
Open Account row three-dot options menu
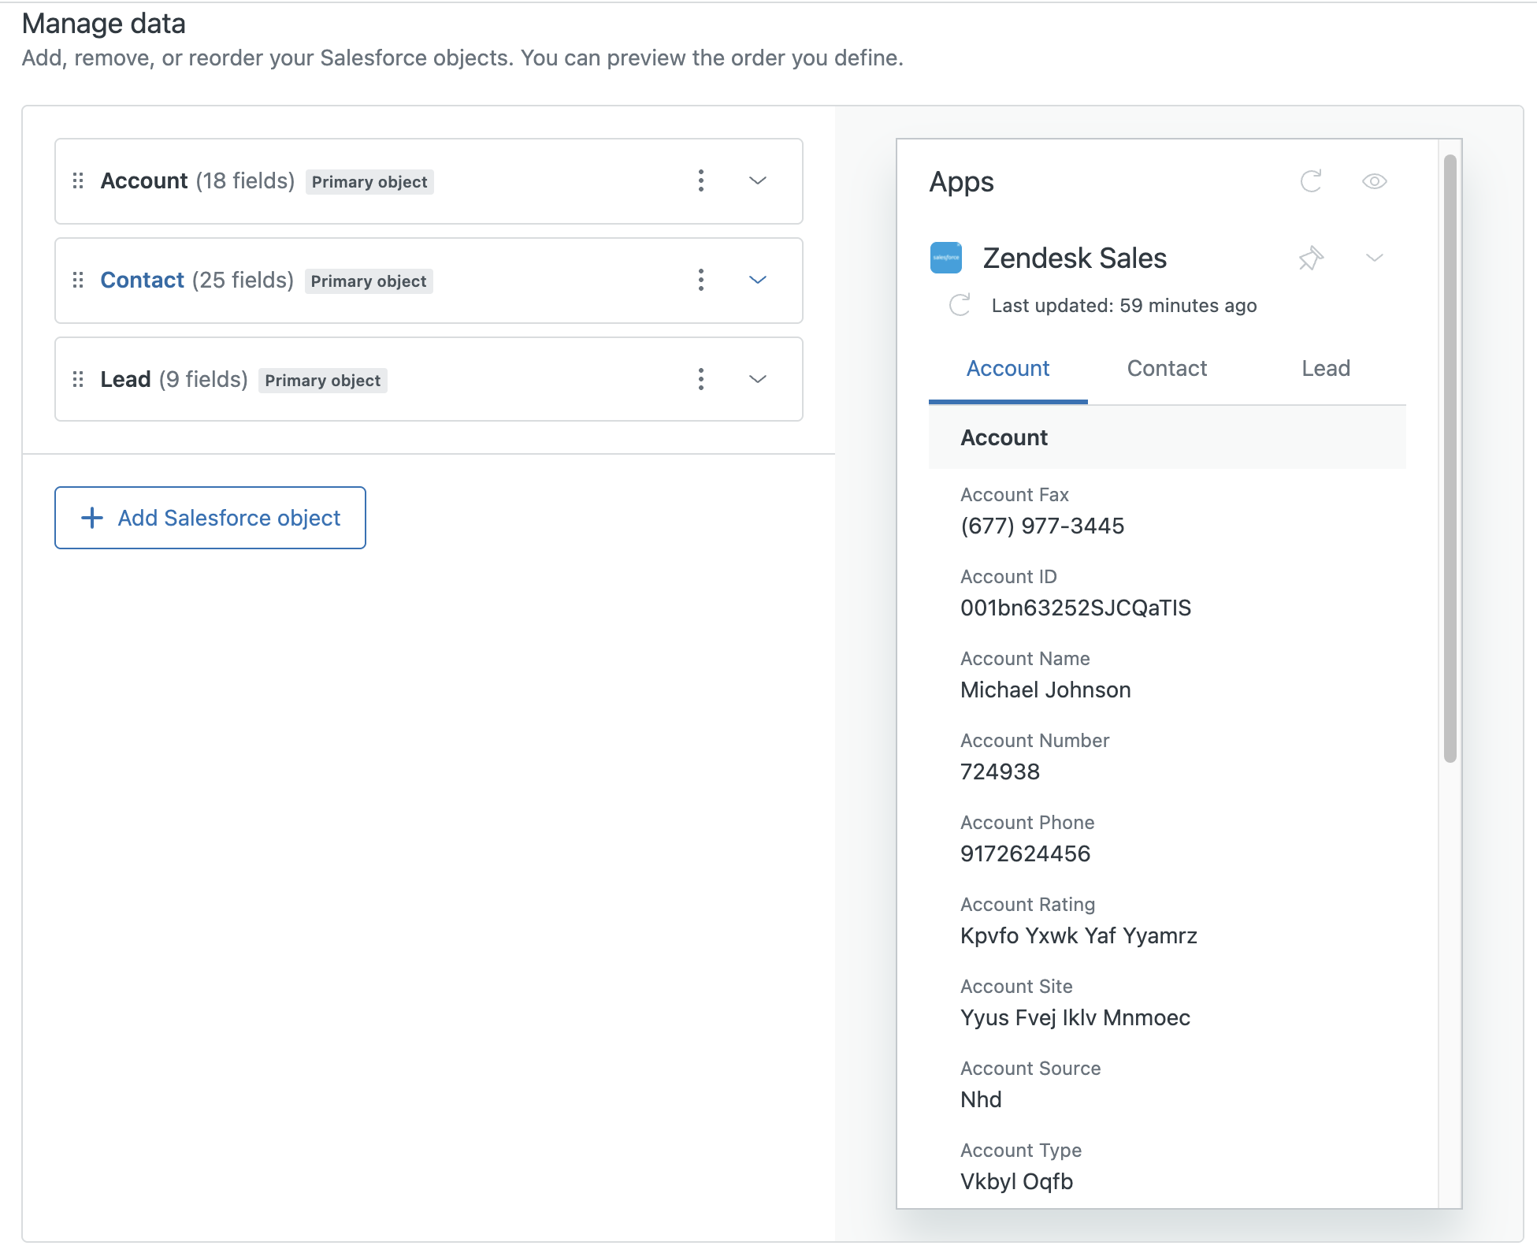(700, 181)
